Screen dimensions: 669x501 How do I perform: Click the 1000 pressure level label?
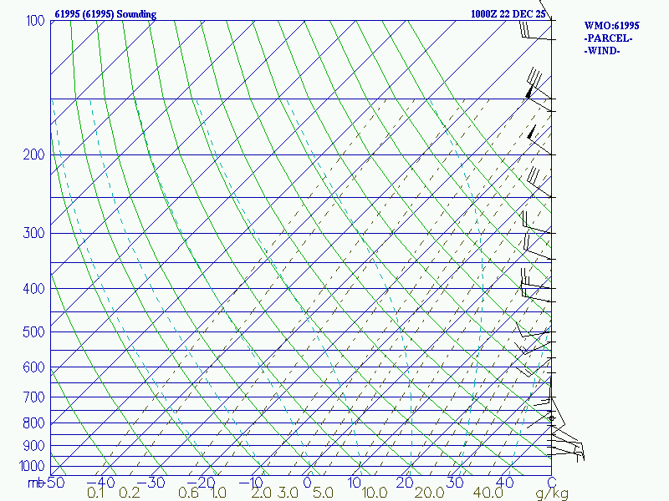click(32, 466)
